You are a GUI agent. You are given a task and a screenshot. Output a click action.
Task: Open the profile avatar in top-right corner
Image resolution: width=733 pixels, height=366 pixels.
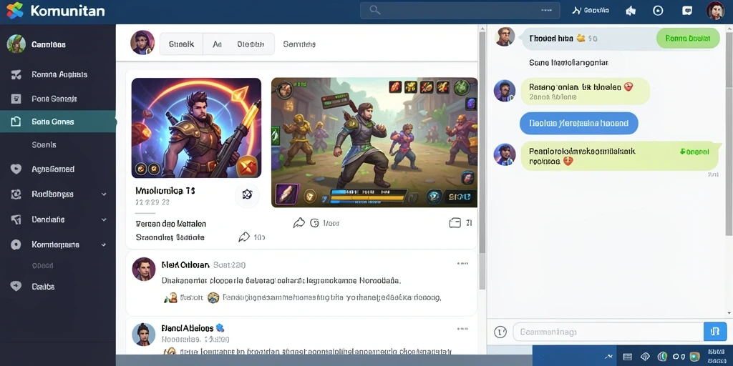point(715,10)
